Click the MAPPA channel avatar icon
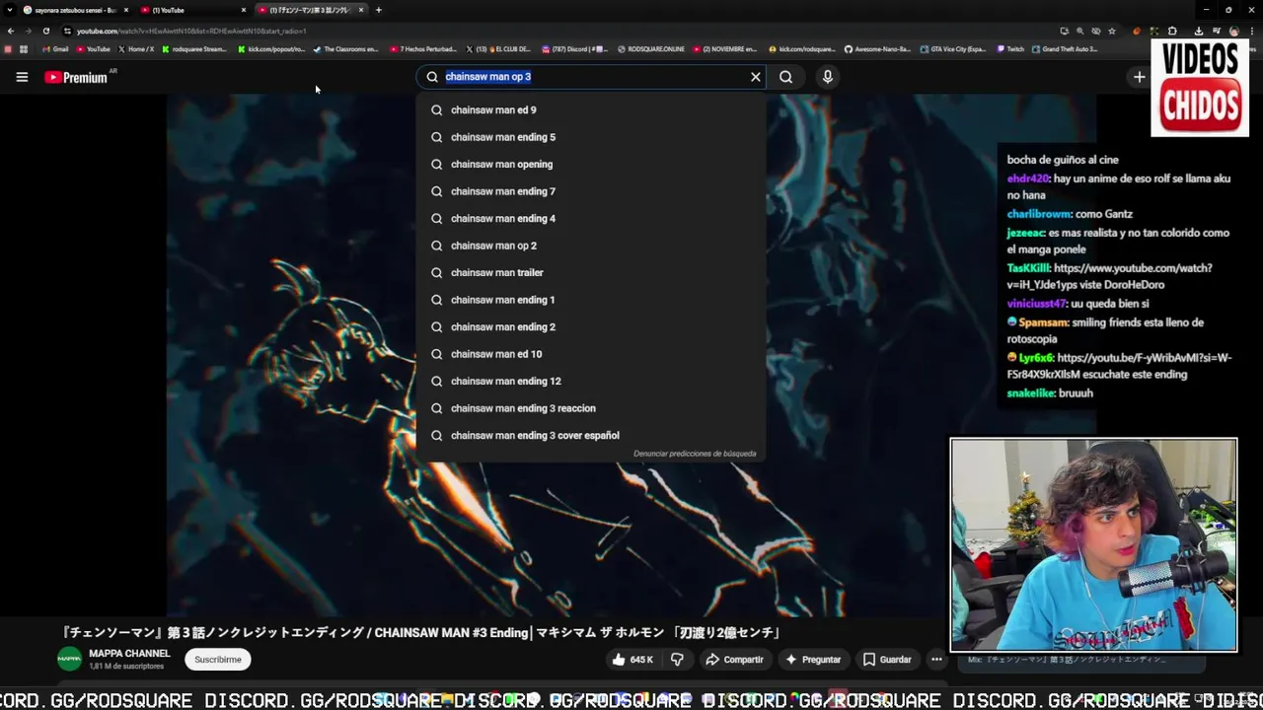This screenshot has width=1263, height=710. click(x=69, y=659)
